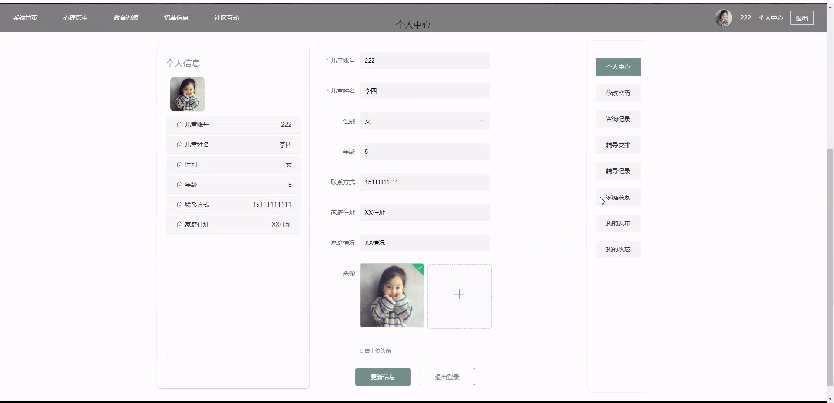The width and height of the screenshot is (834, 403).
Task: Click the green checkmark on uploaded avatar
Action: point(420,268)
